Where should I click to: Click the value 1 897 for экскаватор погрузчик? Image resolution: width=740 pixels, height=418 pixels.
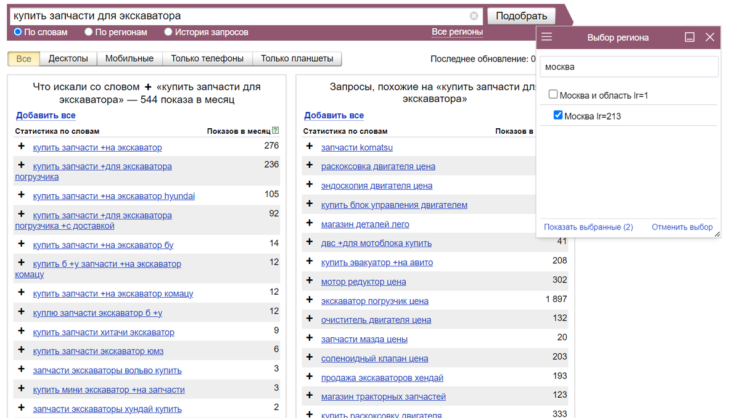coord(556,299)
